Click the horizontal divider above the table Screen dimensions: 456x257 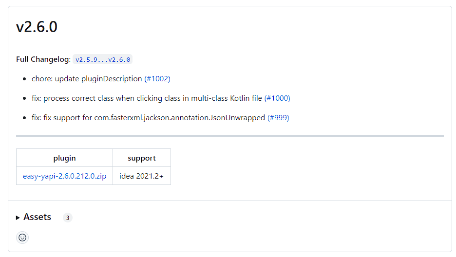click(230, 136)
